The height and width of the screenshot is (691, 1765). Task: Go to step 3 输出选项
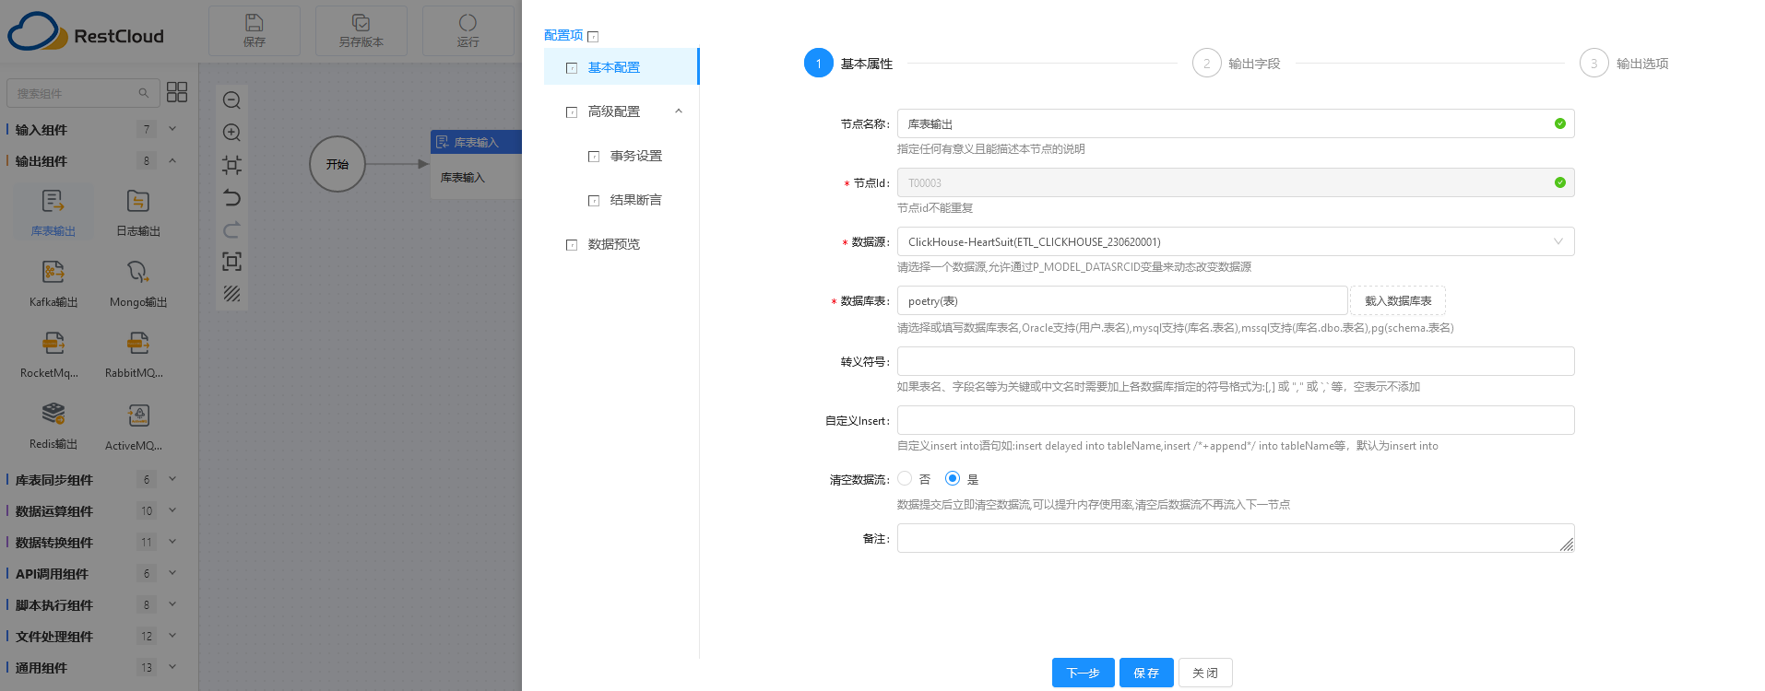(1624, 64)
